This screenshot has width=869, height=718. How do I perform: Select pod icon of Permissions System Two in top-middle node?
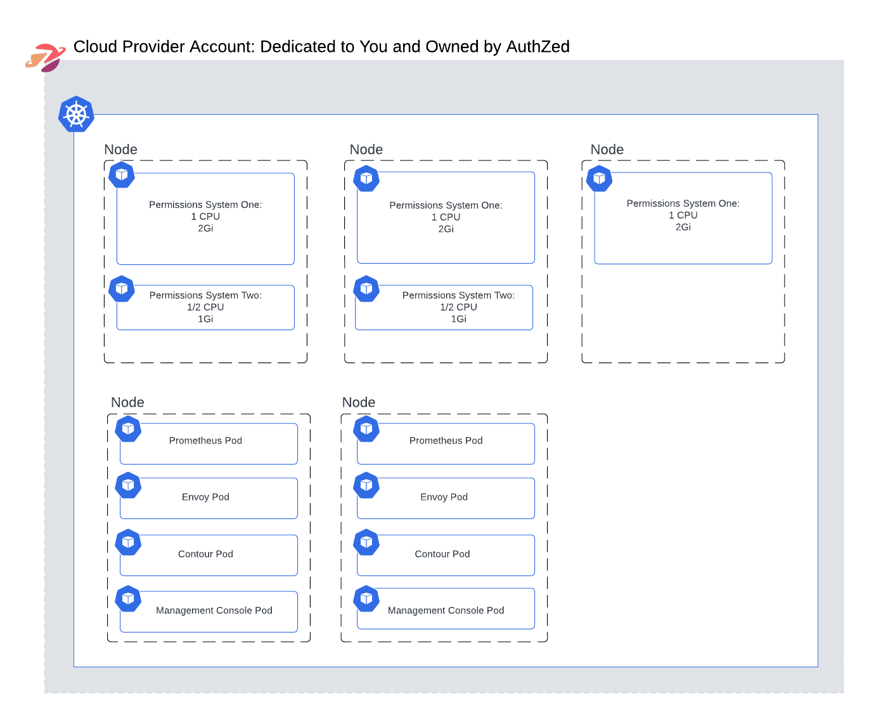pos(366,289)
